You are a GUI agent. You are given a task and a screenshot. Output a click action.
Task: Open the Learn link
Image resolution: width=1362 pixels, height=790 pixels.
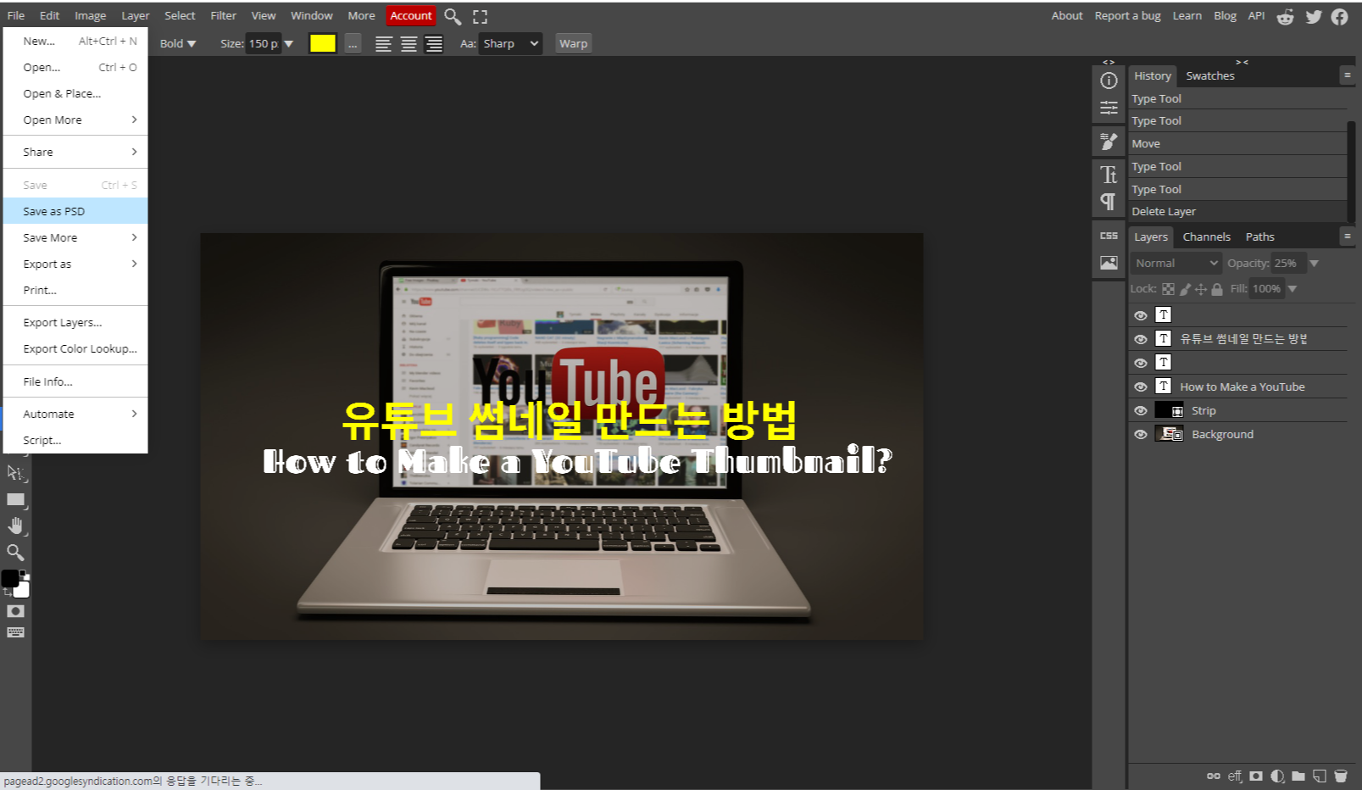click(1187, 16)
